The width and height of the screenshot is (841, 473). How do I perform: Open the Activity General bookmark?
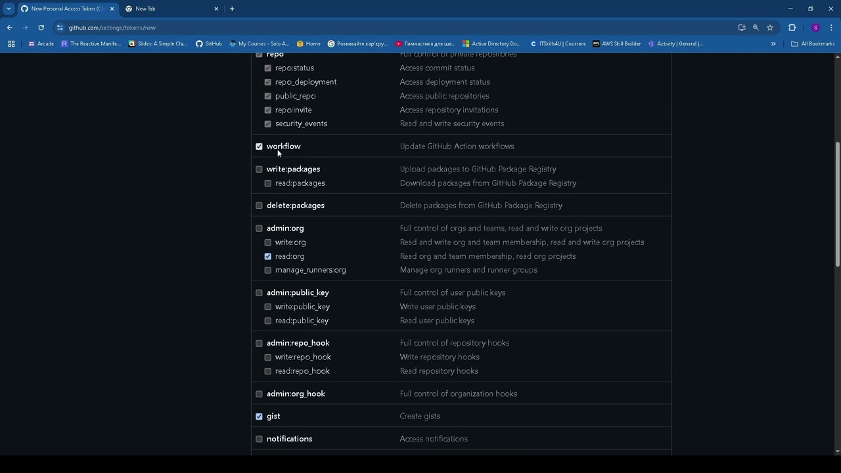(x=675, y=44)
